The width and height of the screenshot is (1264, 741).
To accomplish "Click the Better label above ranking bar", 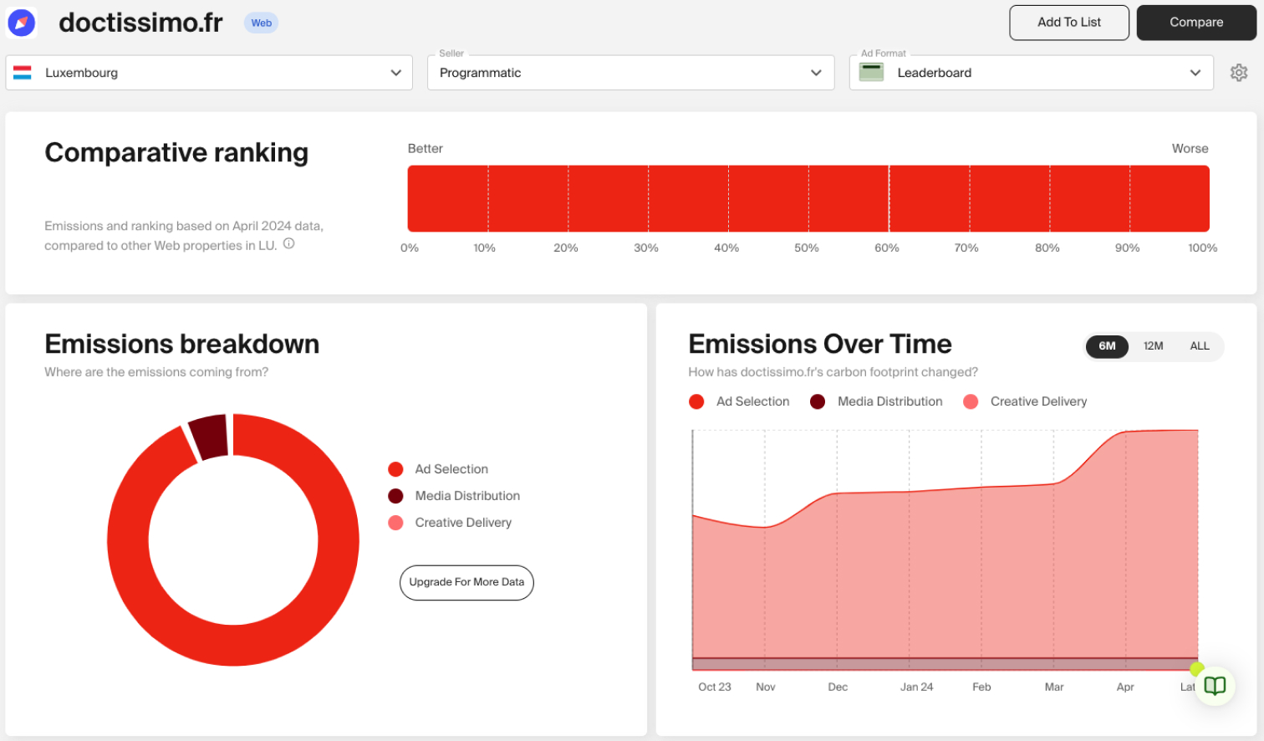I will point(426,148).
